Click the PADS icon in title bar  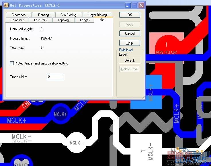pos(6,5)
